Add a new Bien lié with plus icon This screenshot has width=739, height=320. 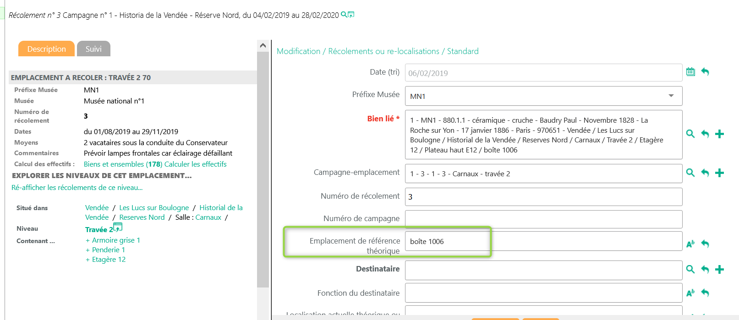719,134
